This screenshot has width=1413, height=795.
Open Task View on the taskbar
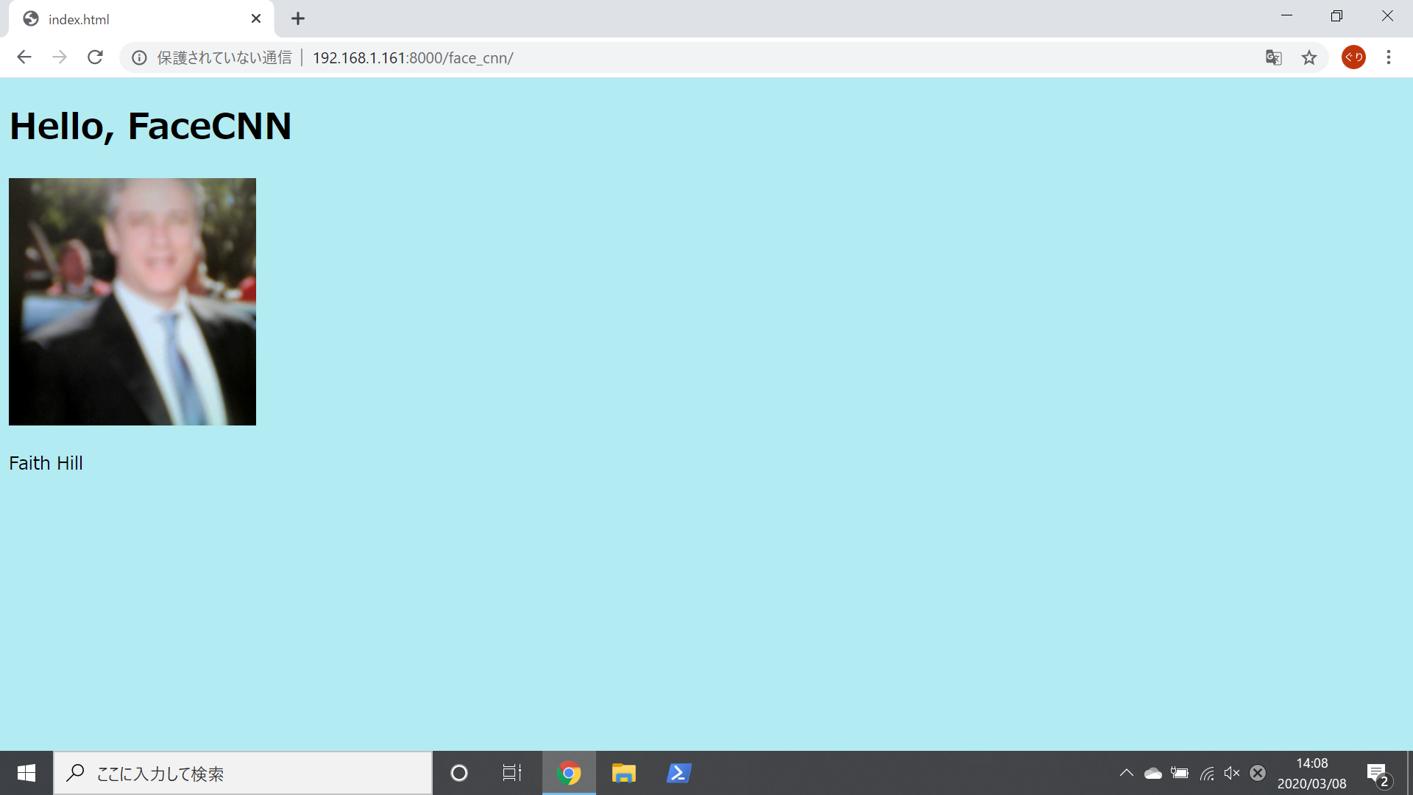point(512,773)
